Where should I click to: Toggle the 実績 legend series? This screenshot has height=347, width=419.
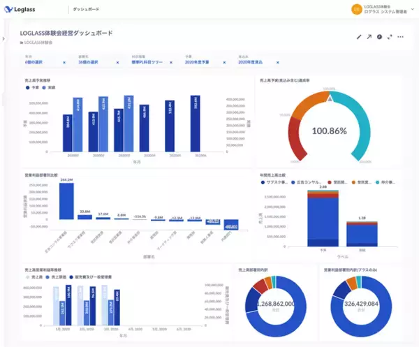(49, 87)
